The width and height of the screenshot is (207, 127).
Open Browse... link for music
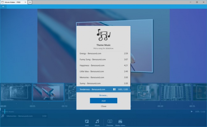coord(103,96)
